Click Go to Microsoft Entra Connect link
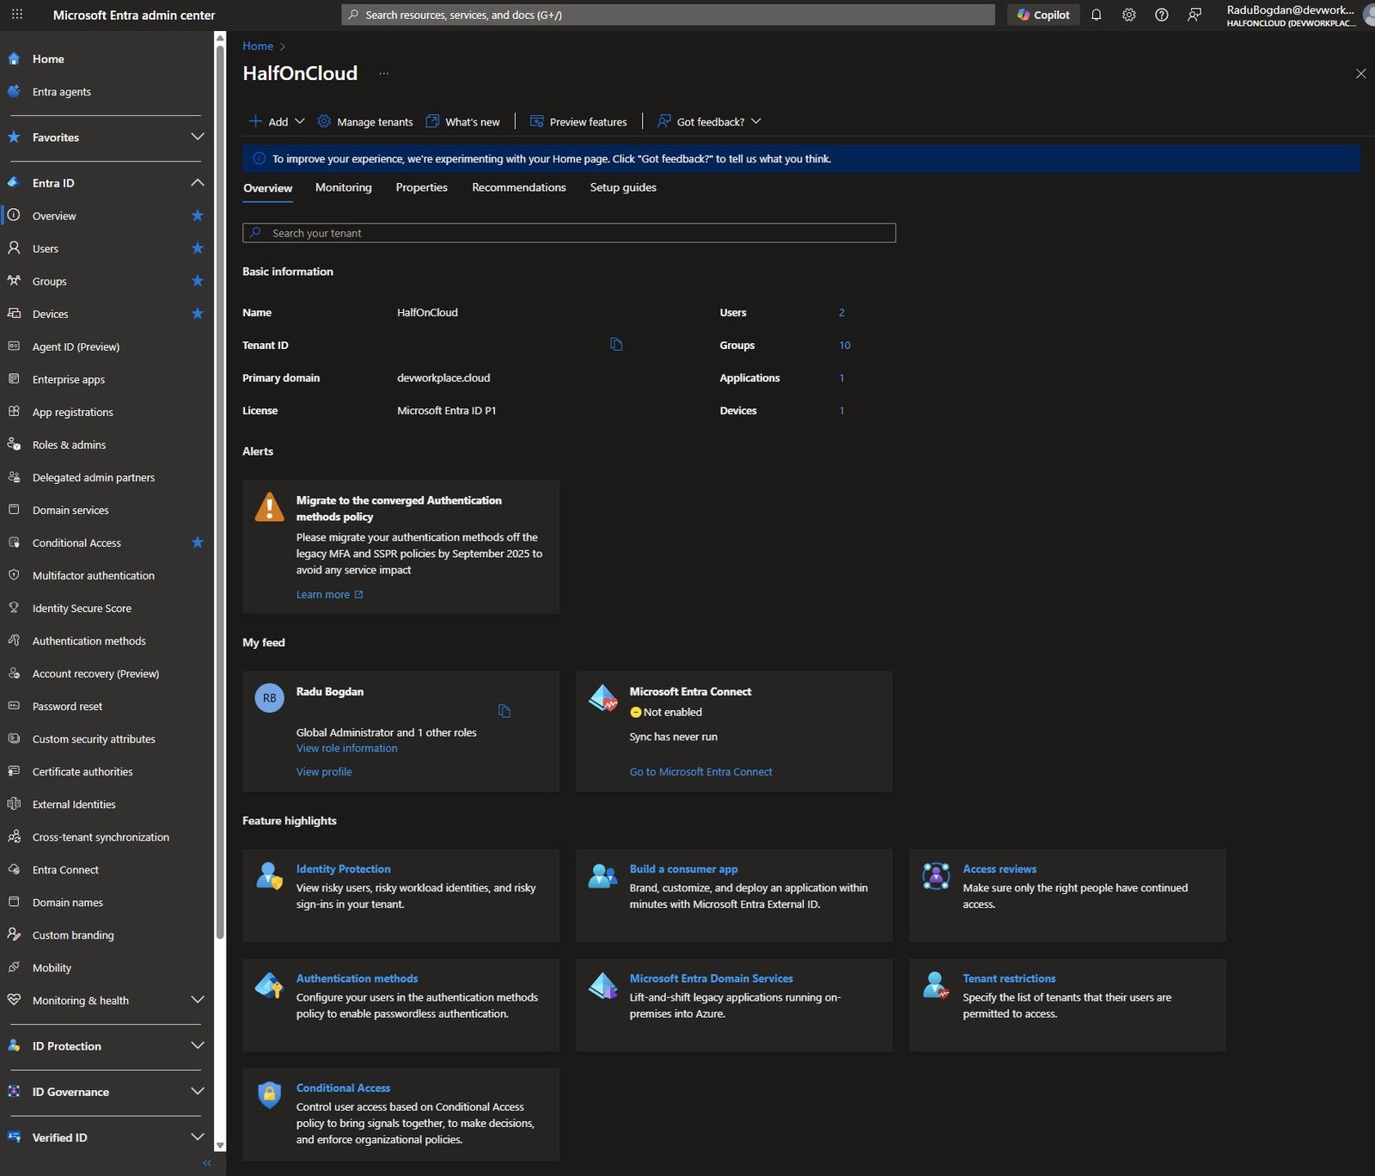 click(x=700, y=772)
